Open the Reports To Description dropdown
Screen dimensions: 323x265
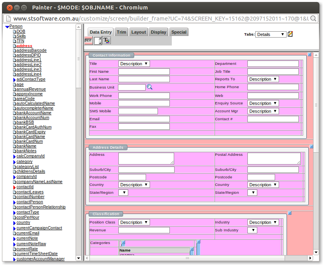coord(263,79)
